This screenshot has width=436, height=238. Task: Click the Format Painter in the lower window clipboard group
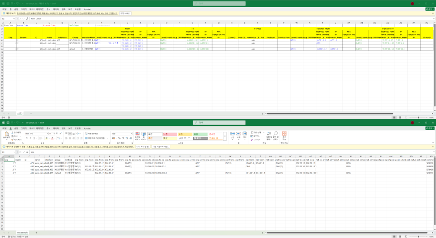click(16, 139)
